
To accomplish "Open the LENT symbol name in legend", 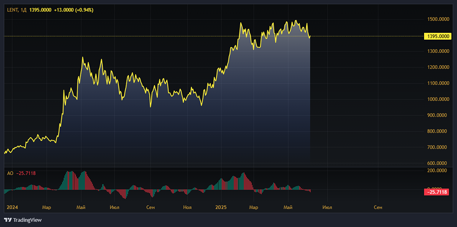I will click(x=12, y=10).
